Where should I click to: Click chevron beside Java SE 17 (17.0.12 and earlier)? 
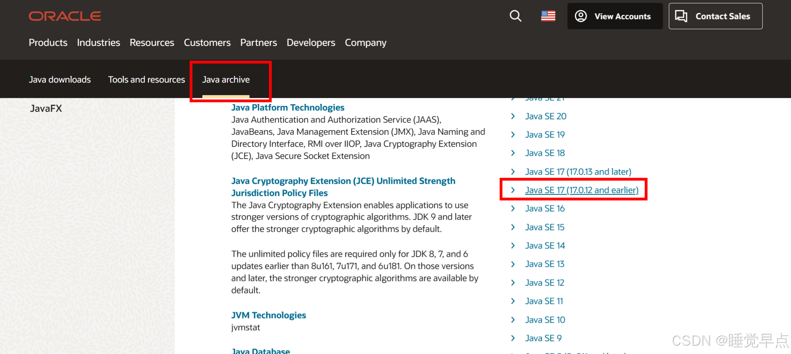pos(513,190)
